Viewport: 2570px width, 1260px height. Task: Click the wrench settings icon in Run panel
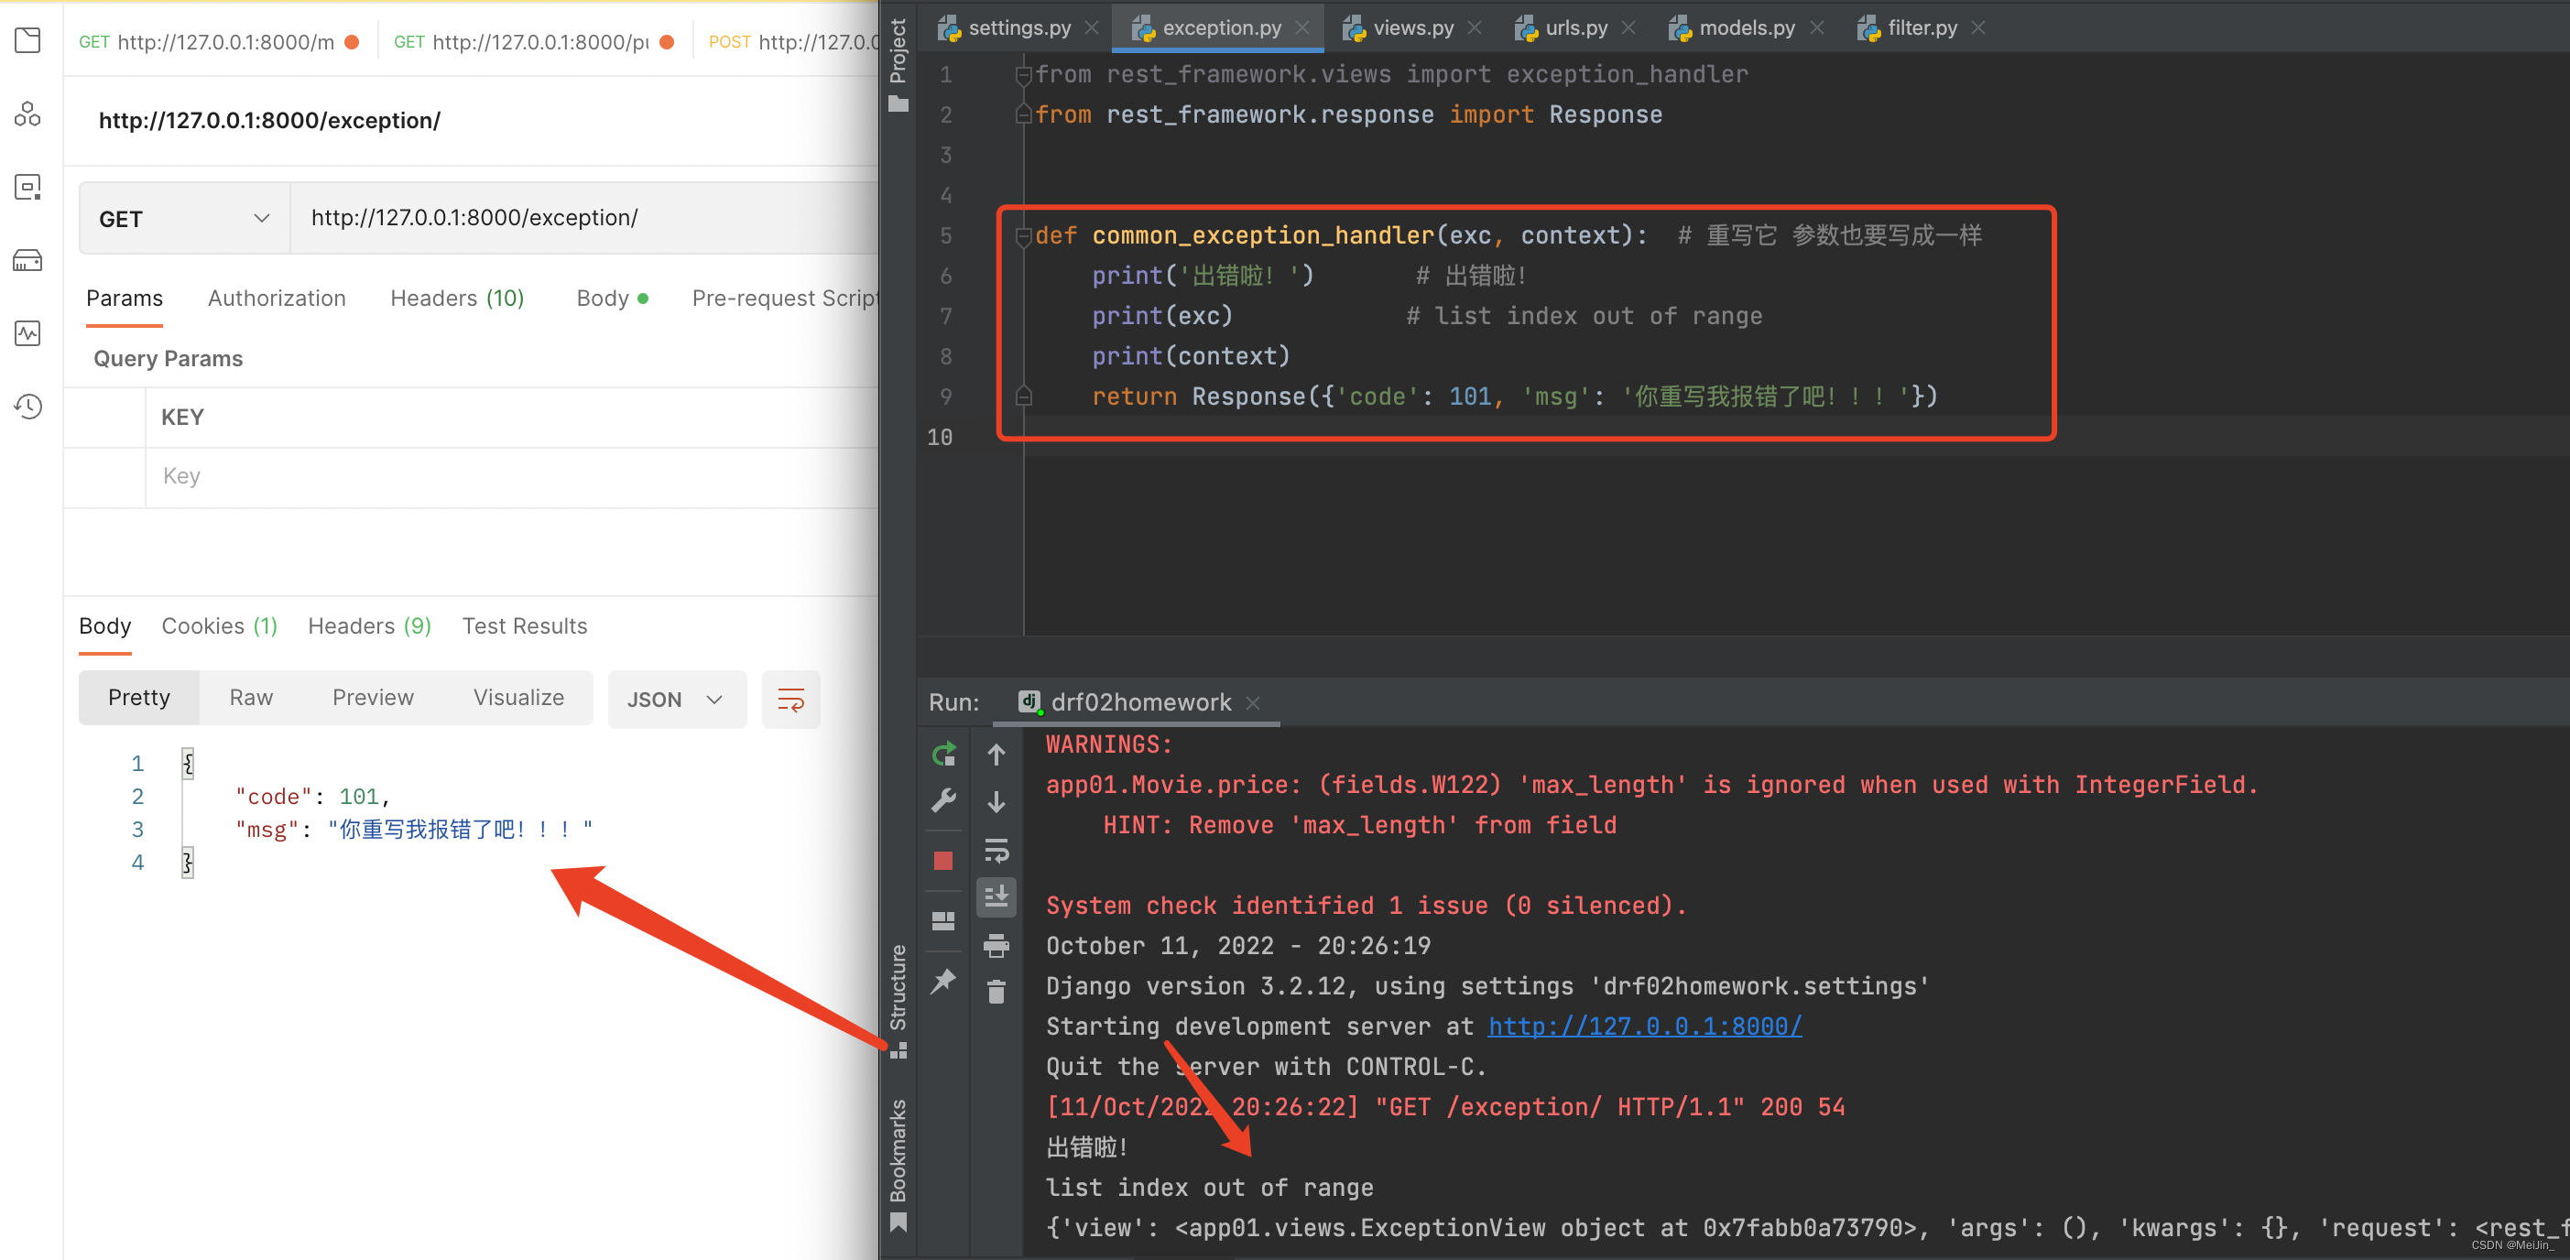tap(943, 801)
